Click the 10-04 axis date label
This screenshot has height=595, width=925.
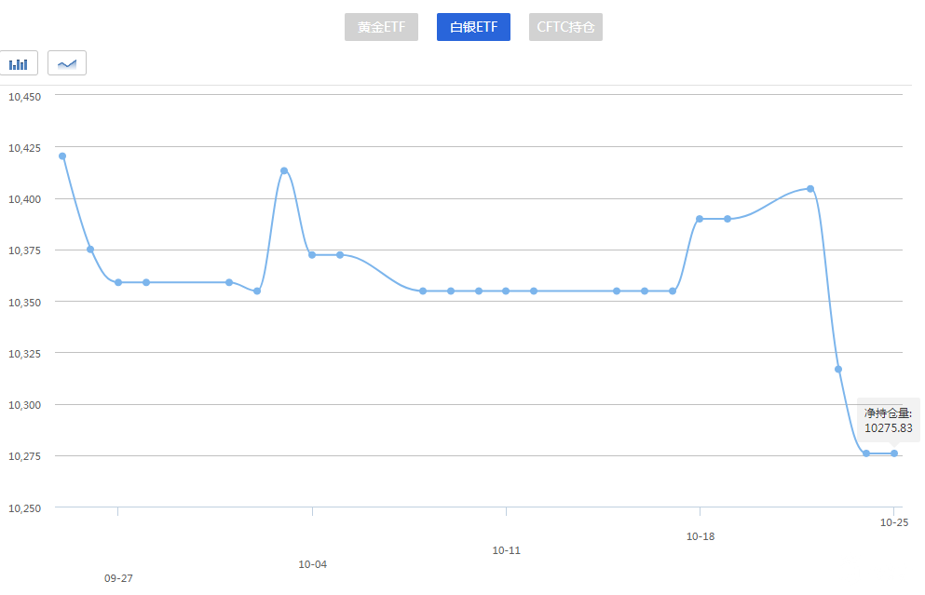(313, 564)
